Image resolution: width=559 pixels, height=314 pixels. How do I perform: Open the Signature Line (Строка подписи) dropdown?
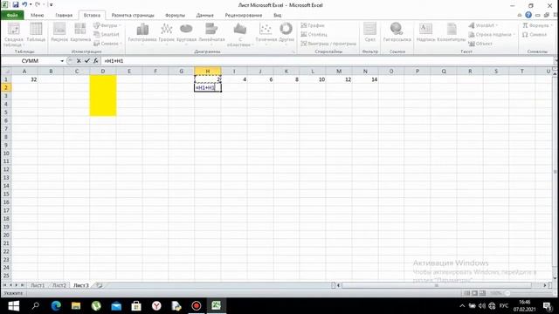(x=492, y=35)
